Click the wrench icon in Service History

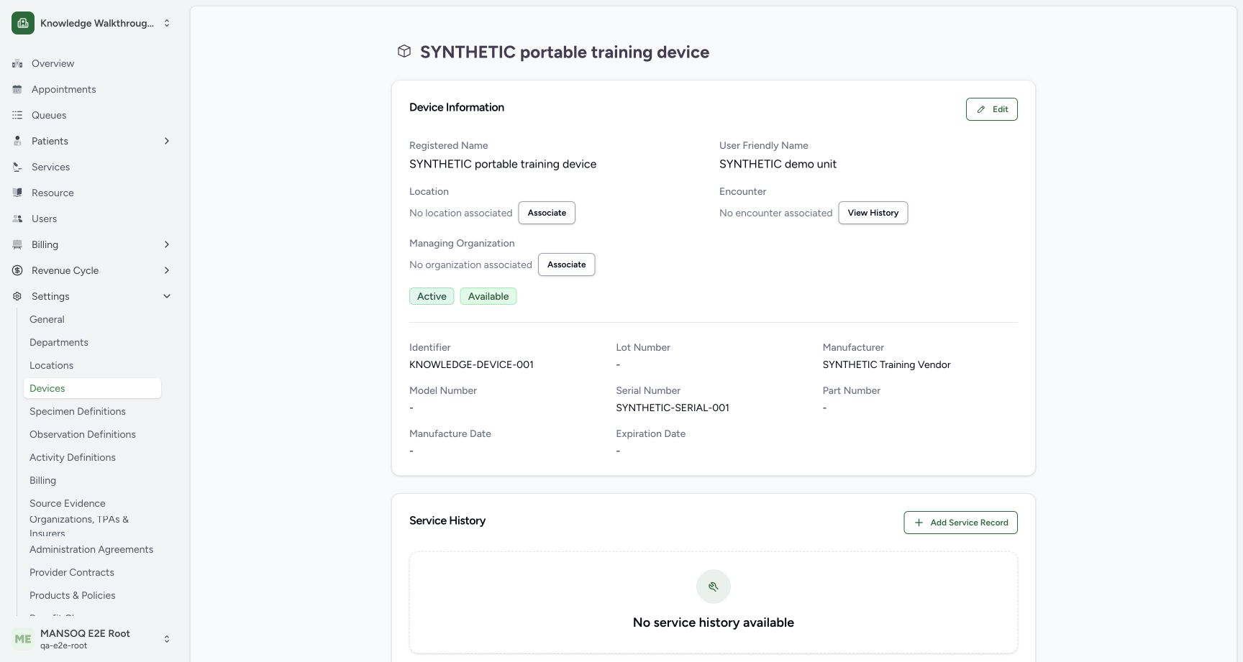(714, 587)
